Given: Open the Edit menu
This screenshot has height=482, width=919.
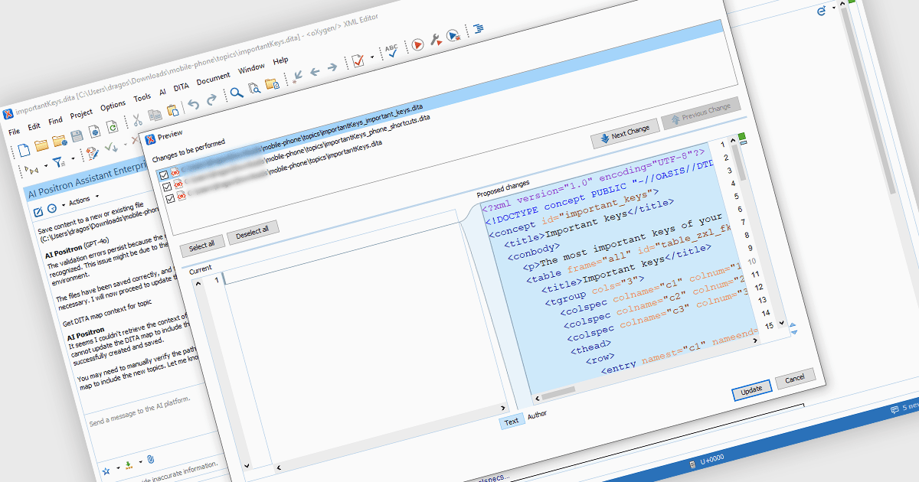Looking at the screenshot, I should pos(34,126).
